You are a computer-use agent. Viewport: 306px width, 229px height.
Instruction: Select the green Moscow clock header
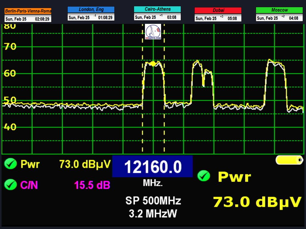(279, 10)
